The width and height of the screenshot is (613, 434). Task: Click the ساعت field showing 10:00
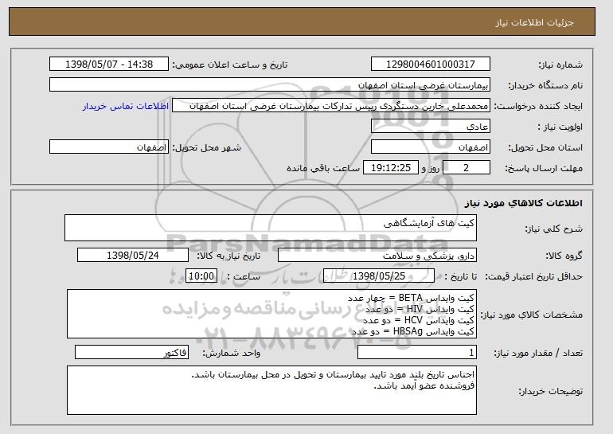pyautogui.click(x=201, y=276)
